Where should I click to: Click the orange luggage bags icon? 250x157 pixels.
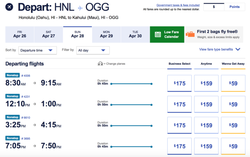190,34
